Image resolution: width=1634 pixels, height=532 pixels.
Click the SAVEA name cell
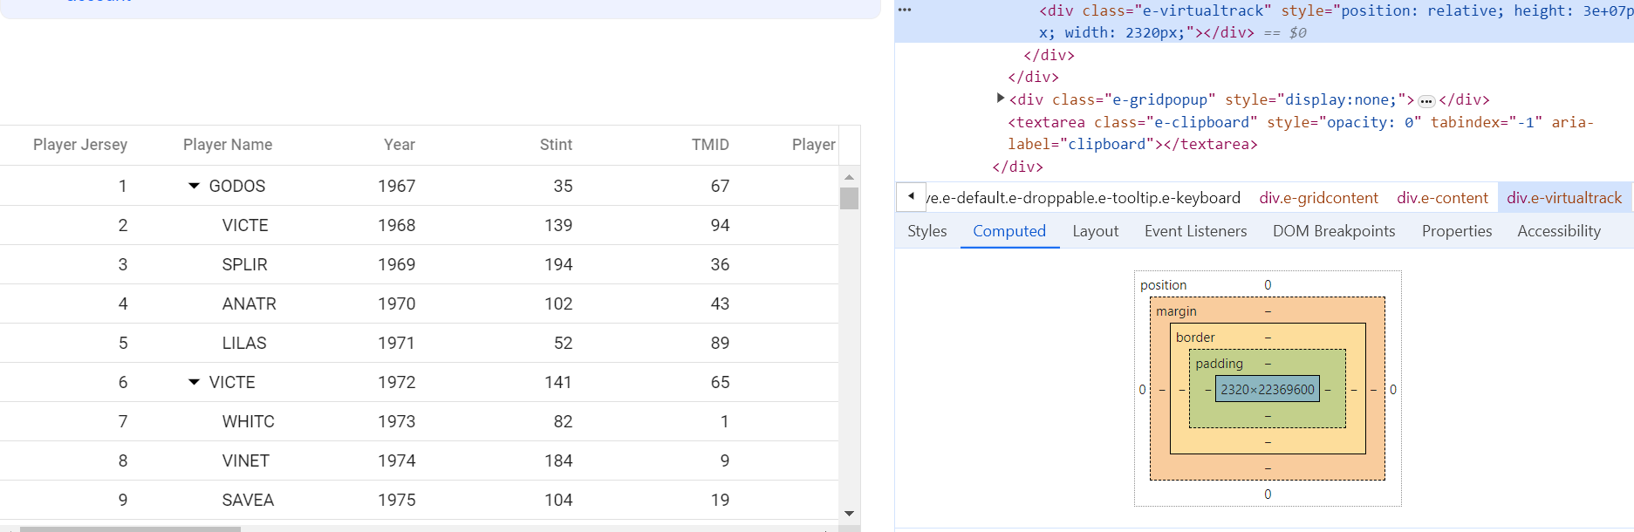248,500
